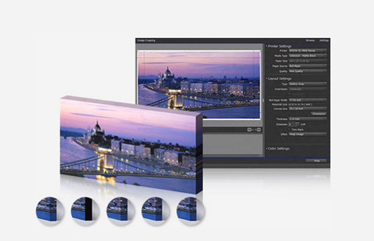Click the Extension value field
Screen dimensions: 374x241
292,124
